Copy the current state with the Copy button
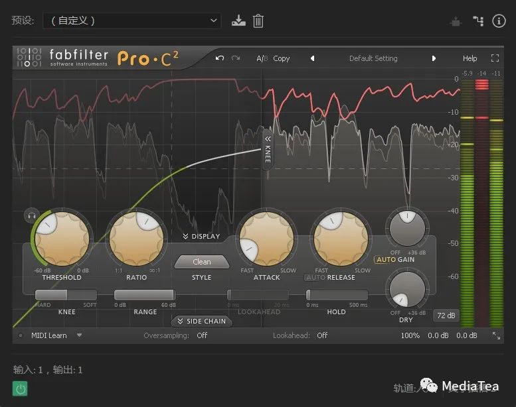Image resolution: width=516 pixels, height=407 pixels. click(282, 58)
